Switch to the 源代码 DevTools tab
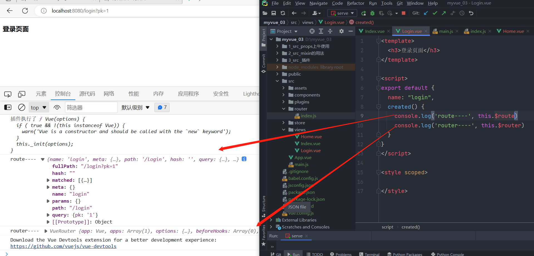The height and width of the screenshot is (256, 534). [87, 94]
